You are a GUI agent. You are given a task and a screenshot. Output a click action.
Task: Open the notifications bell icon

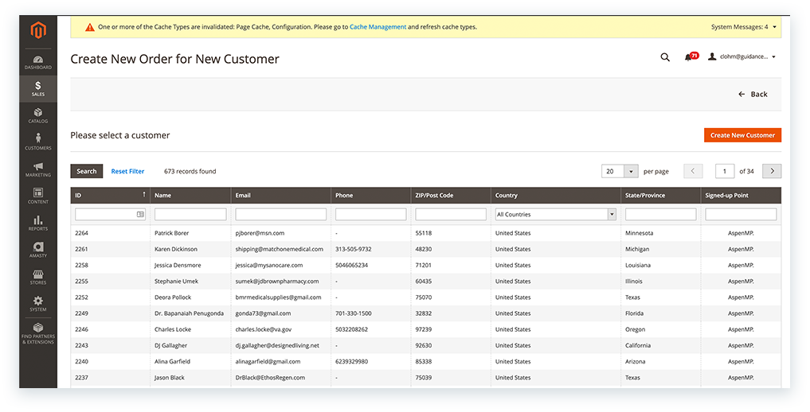689,57
